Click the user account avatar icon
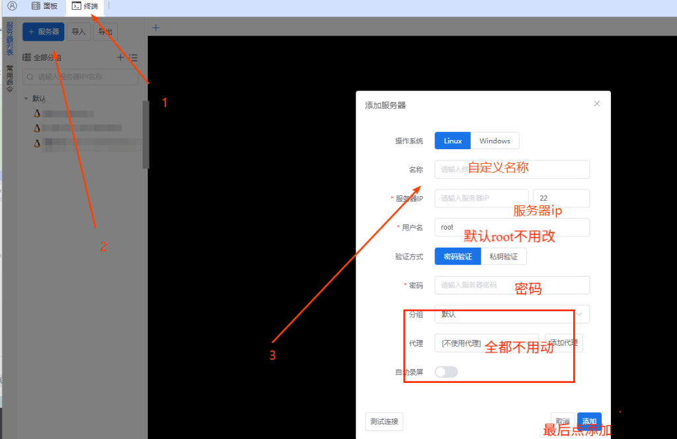Viewport: 677px width, 439px height. click(12, 6)
